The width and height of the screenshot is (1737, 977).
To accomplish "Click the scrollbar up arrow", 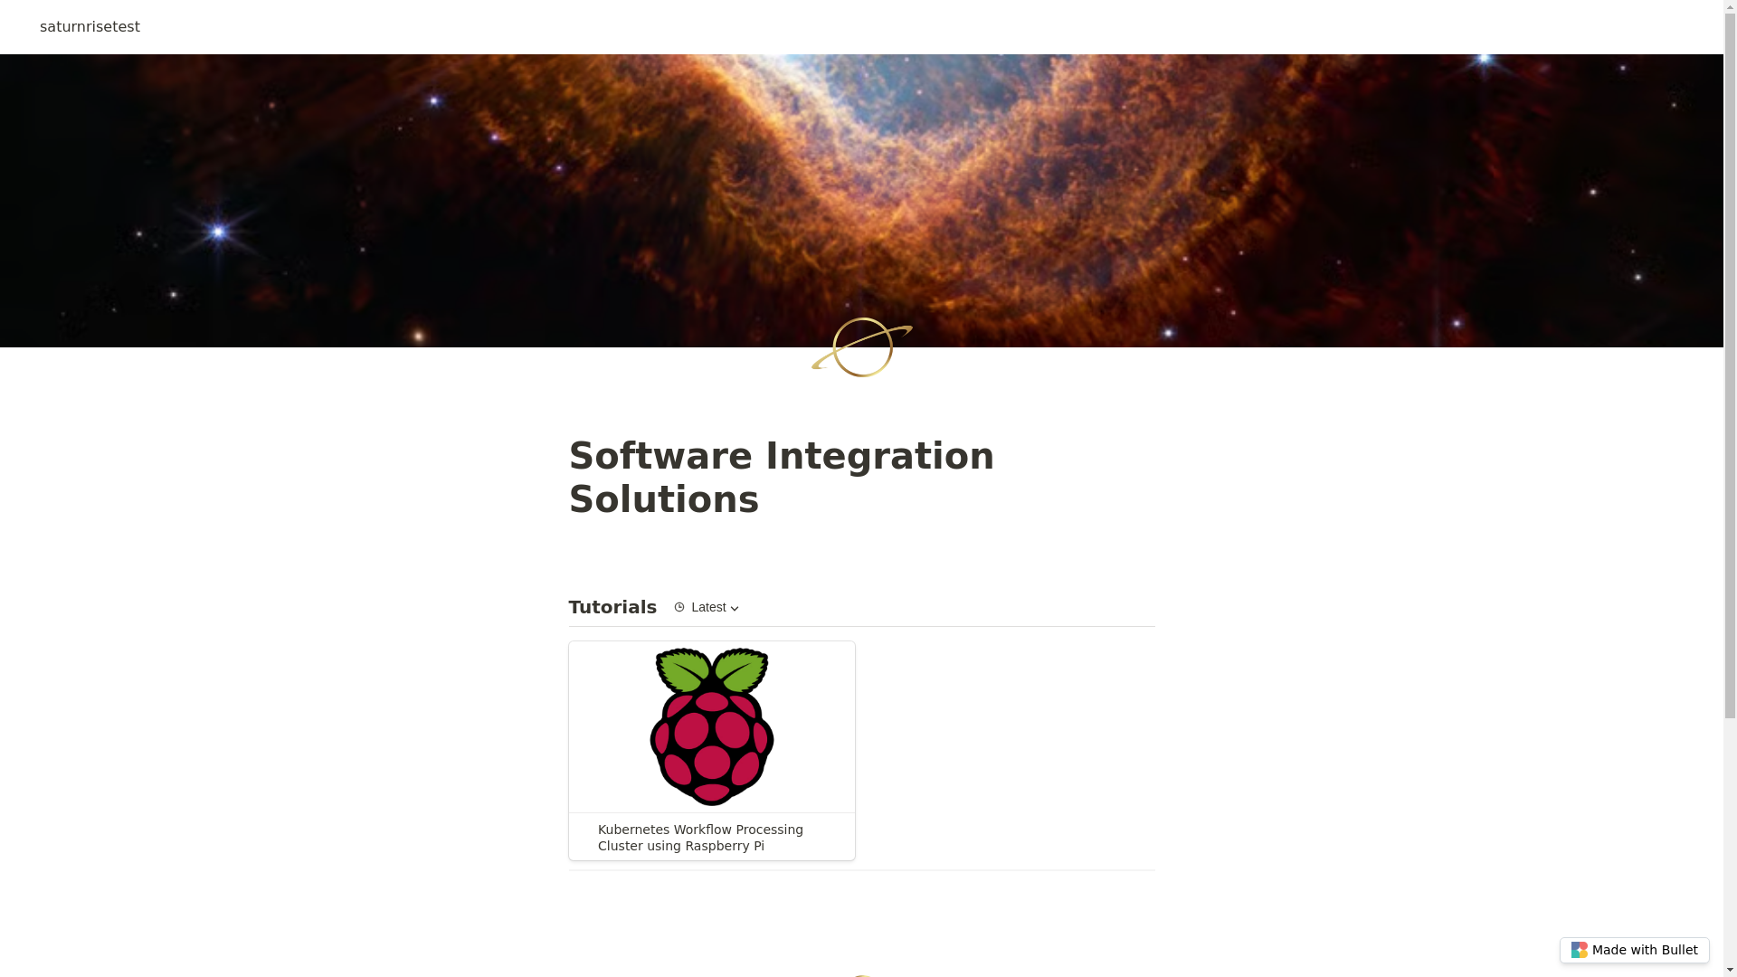I will (1730, 6).
